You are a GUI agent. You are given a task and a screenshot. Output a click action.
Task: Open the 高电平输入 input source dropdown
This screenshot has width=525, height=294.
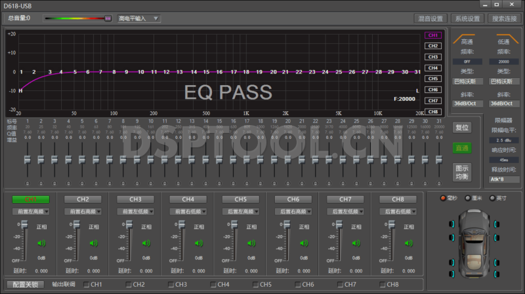coord(138,18)
